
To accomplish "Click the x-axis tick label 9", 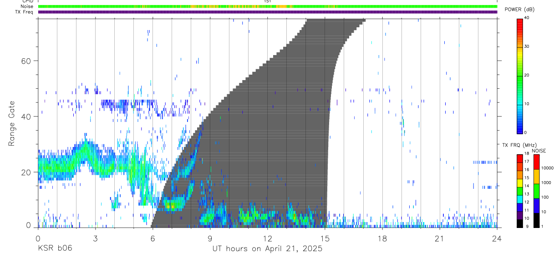I will click(x=210, y=238).
